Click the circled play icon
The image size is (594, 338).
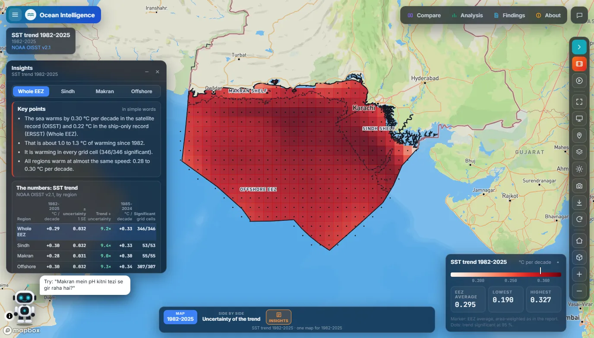click(579, 81)
